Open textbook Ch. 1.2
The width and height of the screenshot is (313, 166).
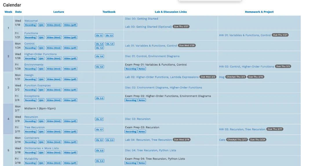[x=109, y=36]
